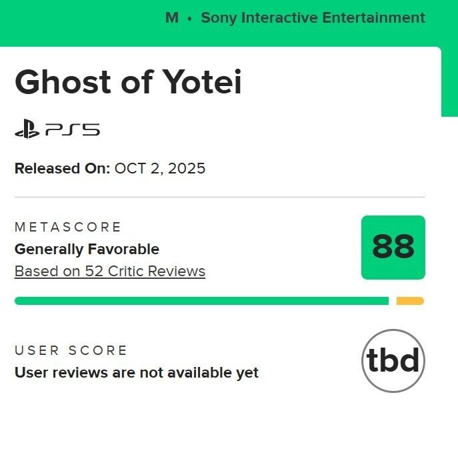This screenshot has height=453, width=458.
Task: Open Based on 52 Critic Reviews link
Action: click(110, 272)
